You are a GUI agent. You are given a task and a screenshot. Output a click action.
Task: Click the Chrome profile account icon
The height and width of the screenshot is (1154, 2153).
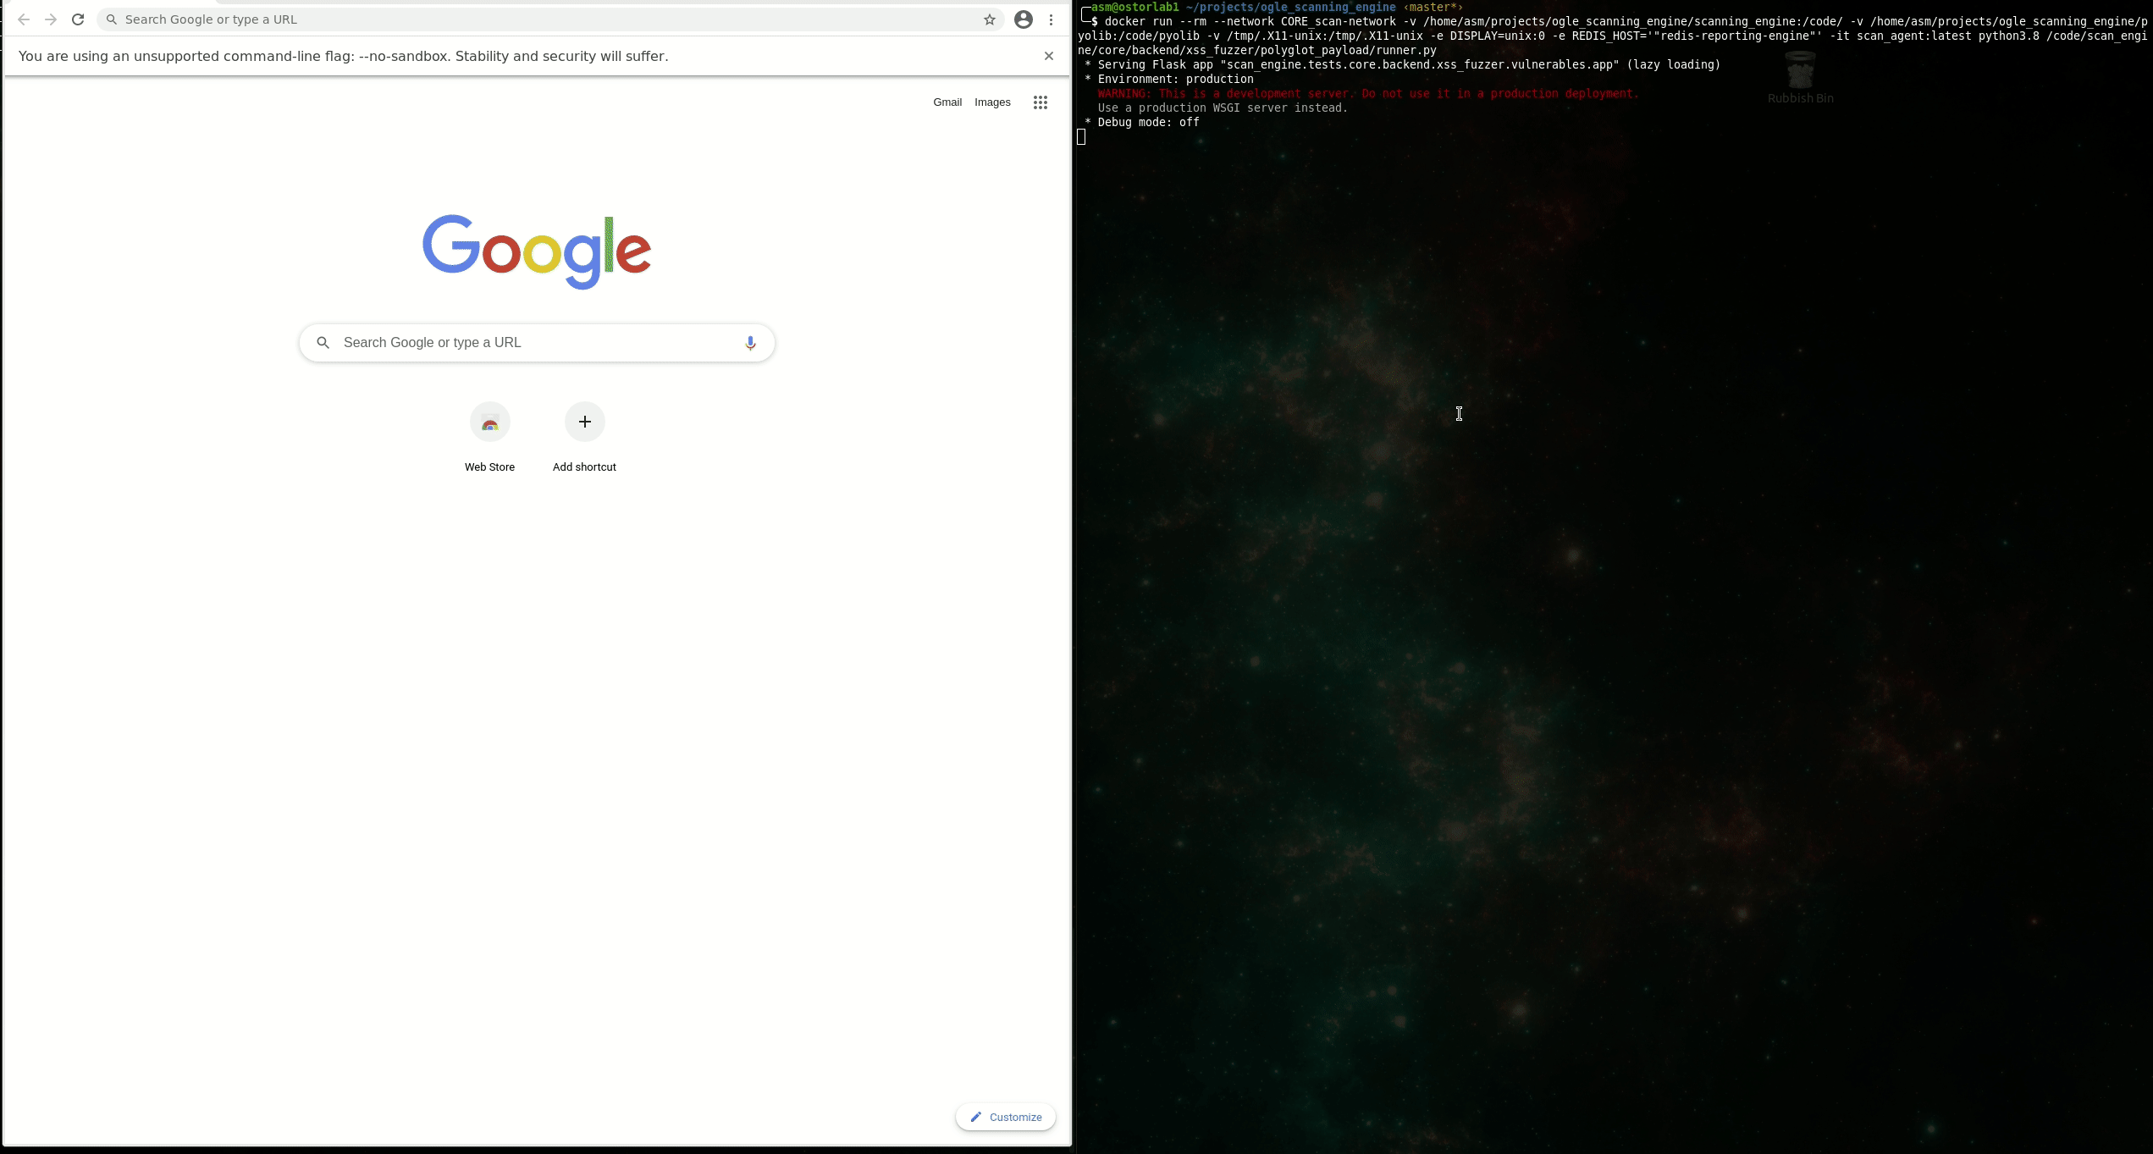[1024, 19]
